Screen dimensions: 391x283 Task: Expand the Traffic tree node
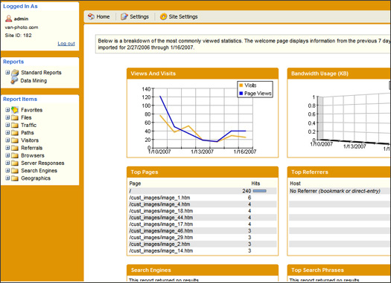7,125
